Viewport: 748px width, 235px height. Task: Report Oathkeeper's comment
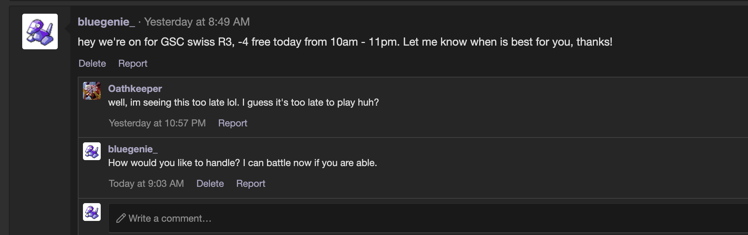point(233,123)
